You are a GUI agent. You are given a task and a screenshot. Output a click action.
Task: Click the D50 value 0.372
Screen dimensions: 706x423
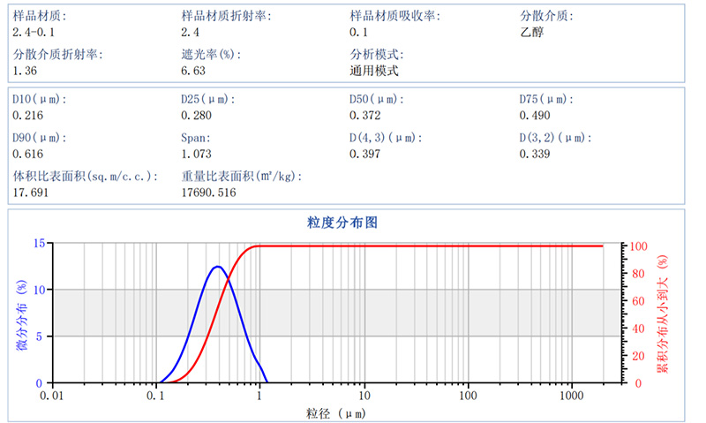pyautogui.click(x=365, y=116)
